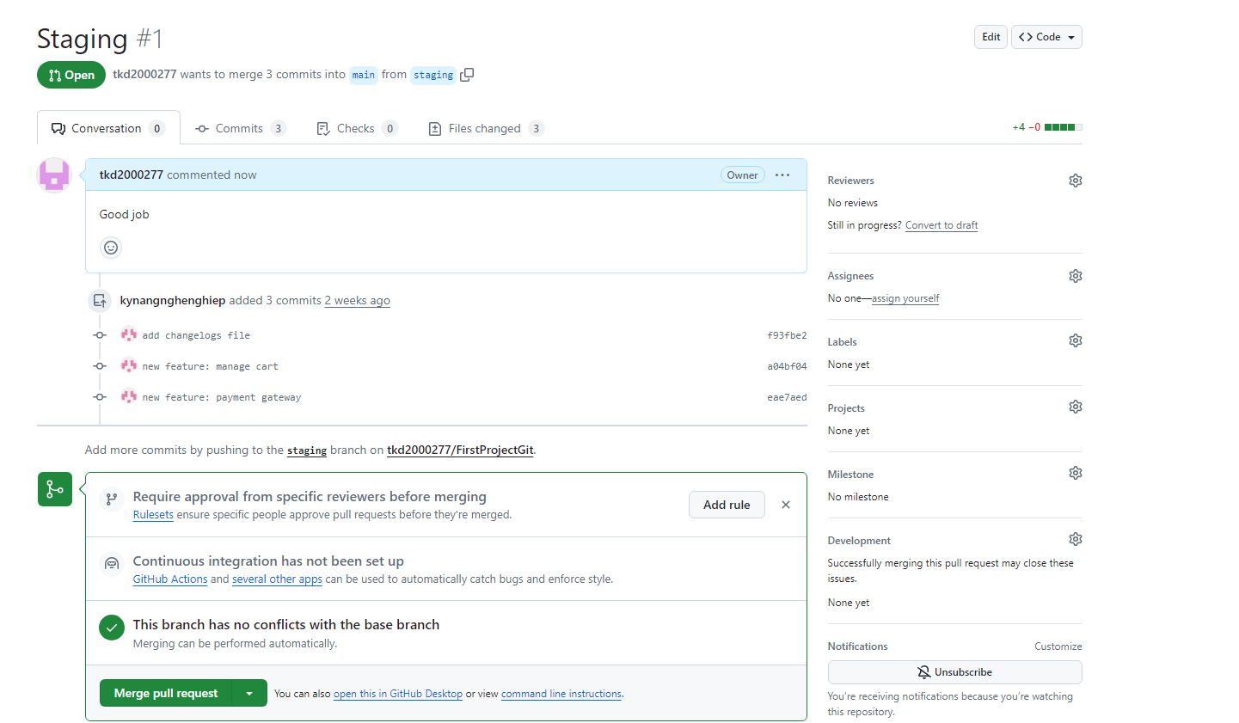
Task: Open the Checks tab
Action: 355,129
